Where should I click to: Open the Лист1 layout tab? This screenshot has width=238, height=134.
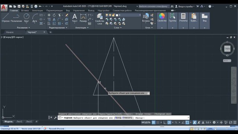click(19, 122)
